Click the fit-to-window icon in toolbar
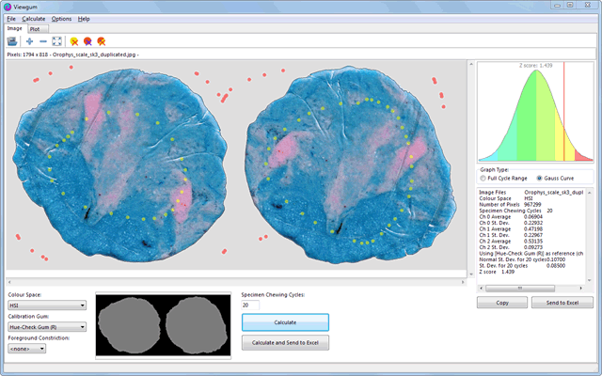 coord(56,41)
